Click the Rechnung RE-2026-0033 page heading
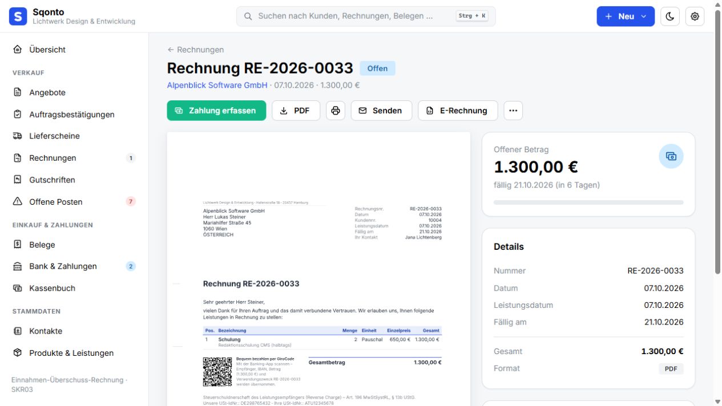 pos(260,68)
